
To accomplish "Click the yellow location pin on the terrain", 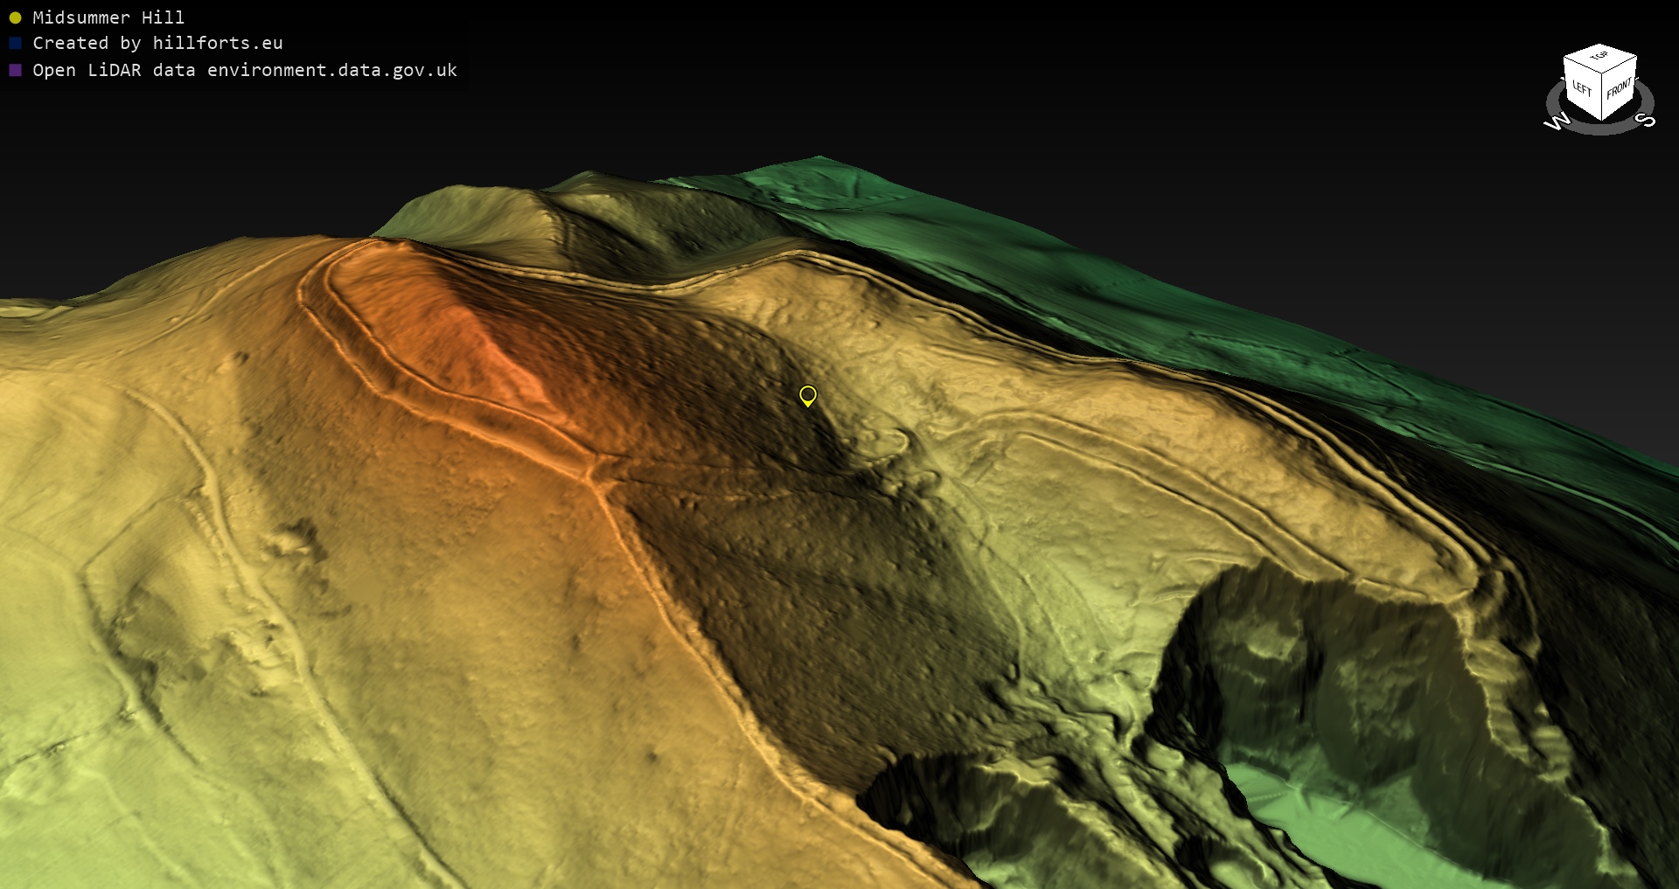I will click(808, 396).
